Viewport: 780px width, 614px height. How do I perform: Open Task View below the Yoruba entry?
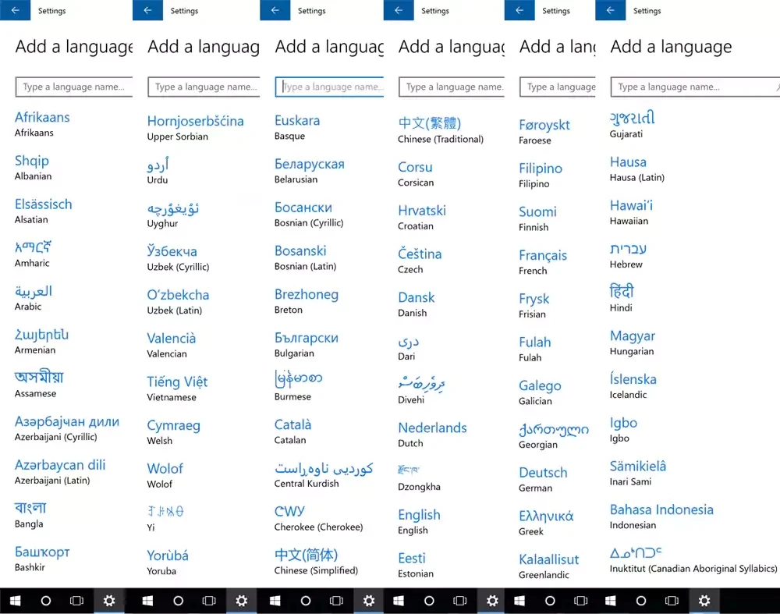pyautogui.click(x=209, y=601)
